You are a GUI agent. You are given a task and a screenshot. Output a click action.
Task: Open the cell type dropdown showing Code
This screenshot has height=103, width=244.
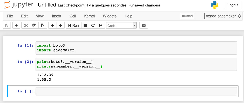tap(121, 25)
